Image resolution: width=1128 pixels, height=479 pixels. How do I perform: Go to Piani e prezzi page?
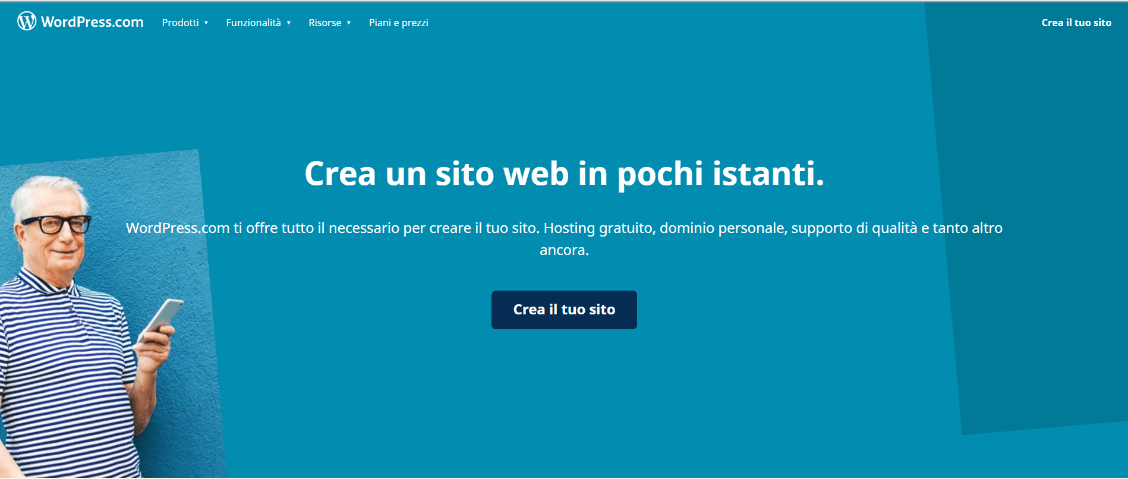pyautogui.click(x=398, y=23)
